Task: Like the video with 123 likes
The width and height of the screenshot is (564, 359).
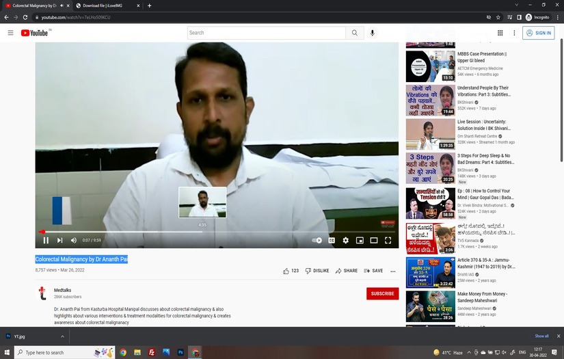Action: (291, 271)
